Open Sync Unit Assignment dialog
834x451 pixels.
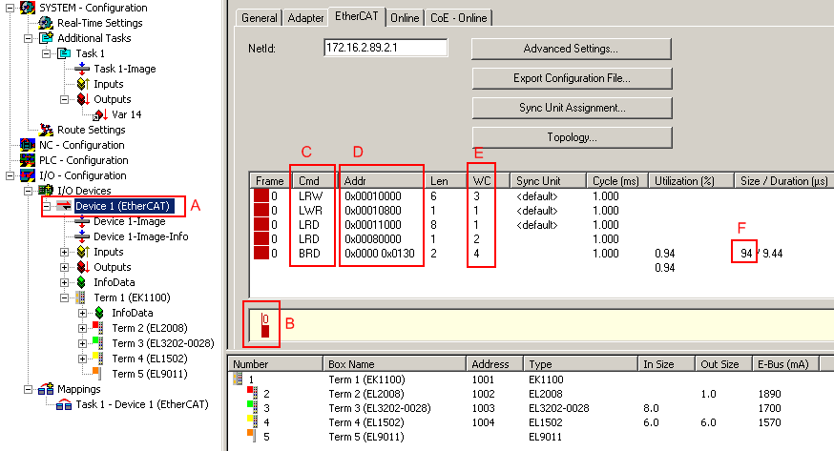pyautogui.click(x=572, y=108)
